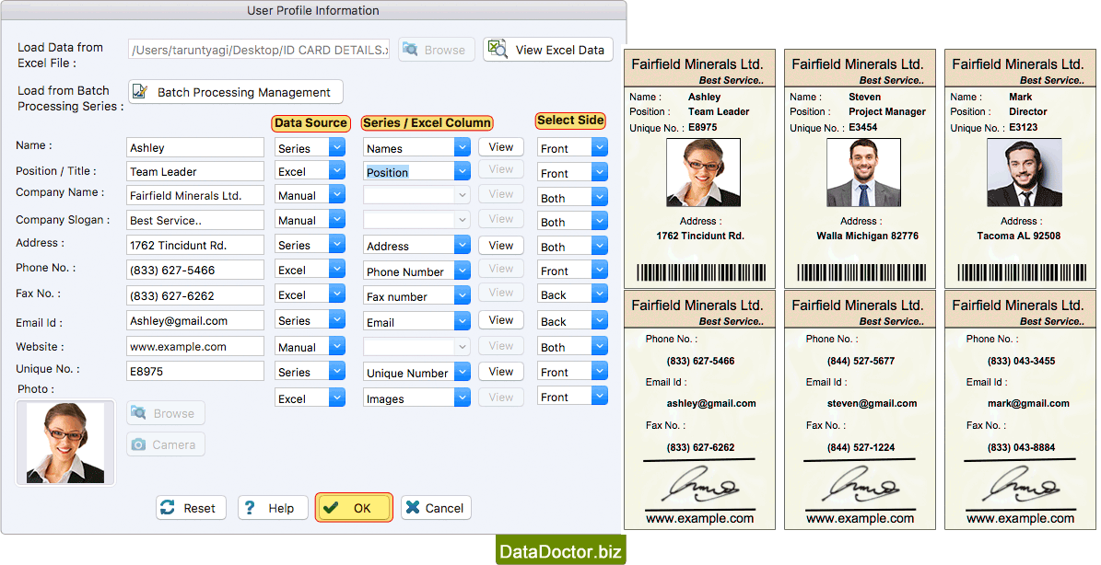Click the "Series / Excel Column" header

click(427, 122)
